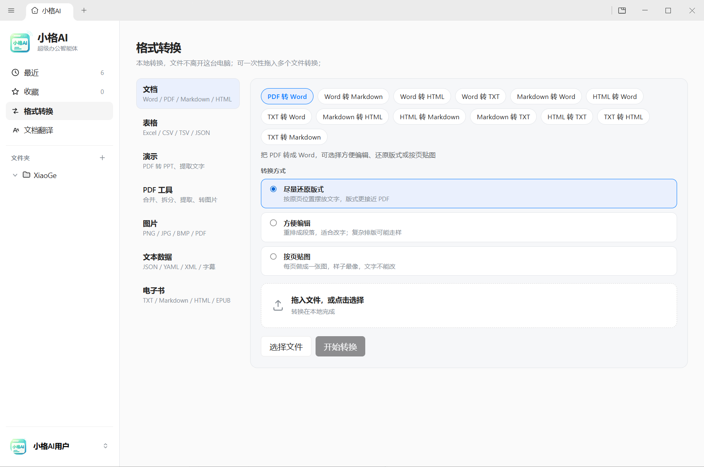
Task: Click the 拖入文件 drop zone
Action: coord(469,306)
